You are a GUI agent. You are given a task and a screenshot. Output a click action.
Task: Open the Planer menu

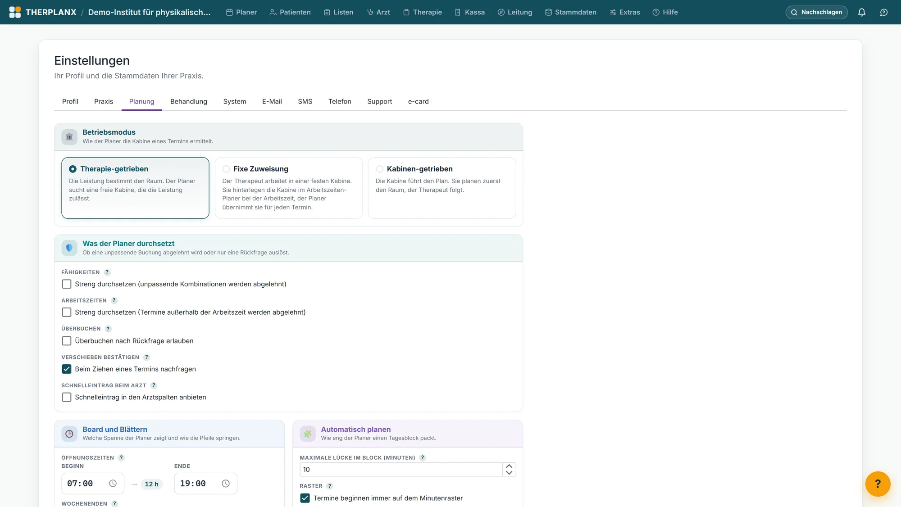(x=241, y=12)
